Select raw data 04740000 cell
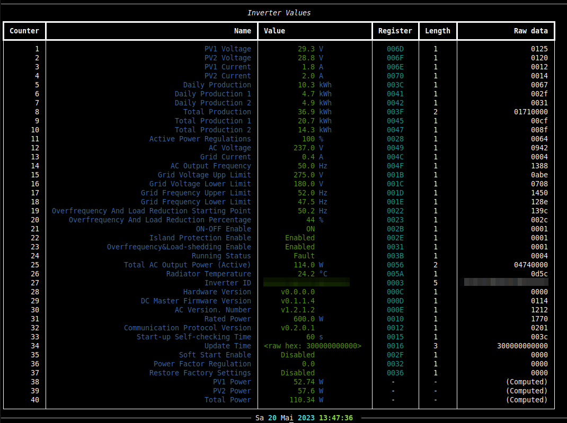The image size is (567, 423). (x=530, y=265)
